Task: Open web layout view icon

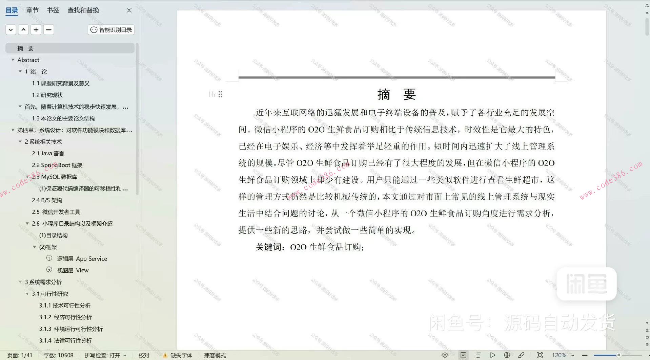Action: tap(507, 355)
